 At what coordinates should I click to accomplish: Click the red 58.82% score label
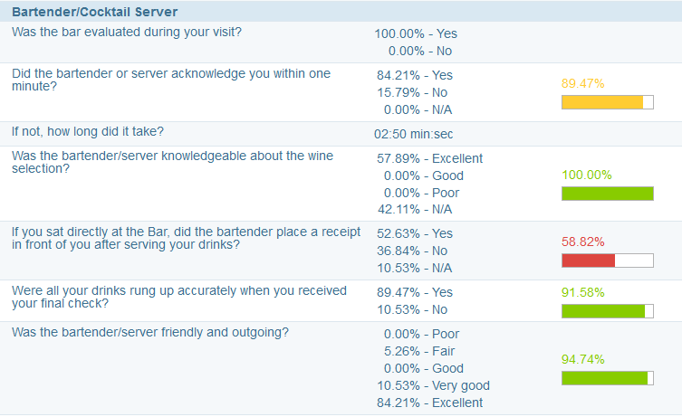pos(583,242)
